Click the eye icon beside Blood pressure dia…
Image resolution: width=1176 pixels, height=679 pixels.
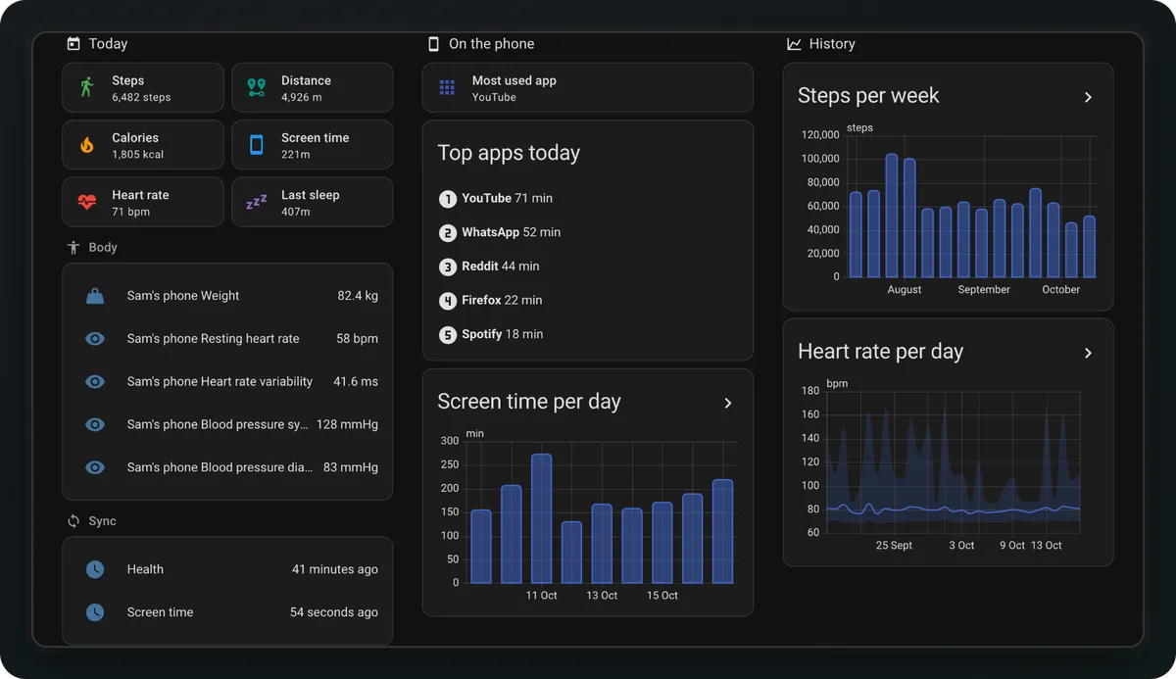[95, 468]
